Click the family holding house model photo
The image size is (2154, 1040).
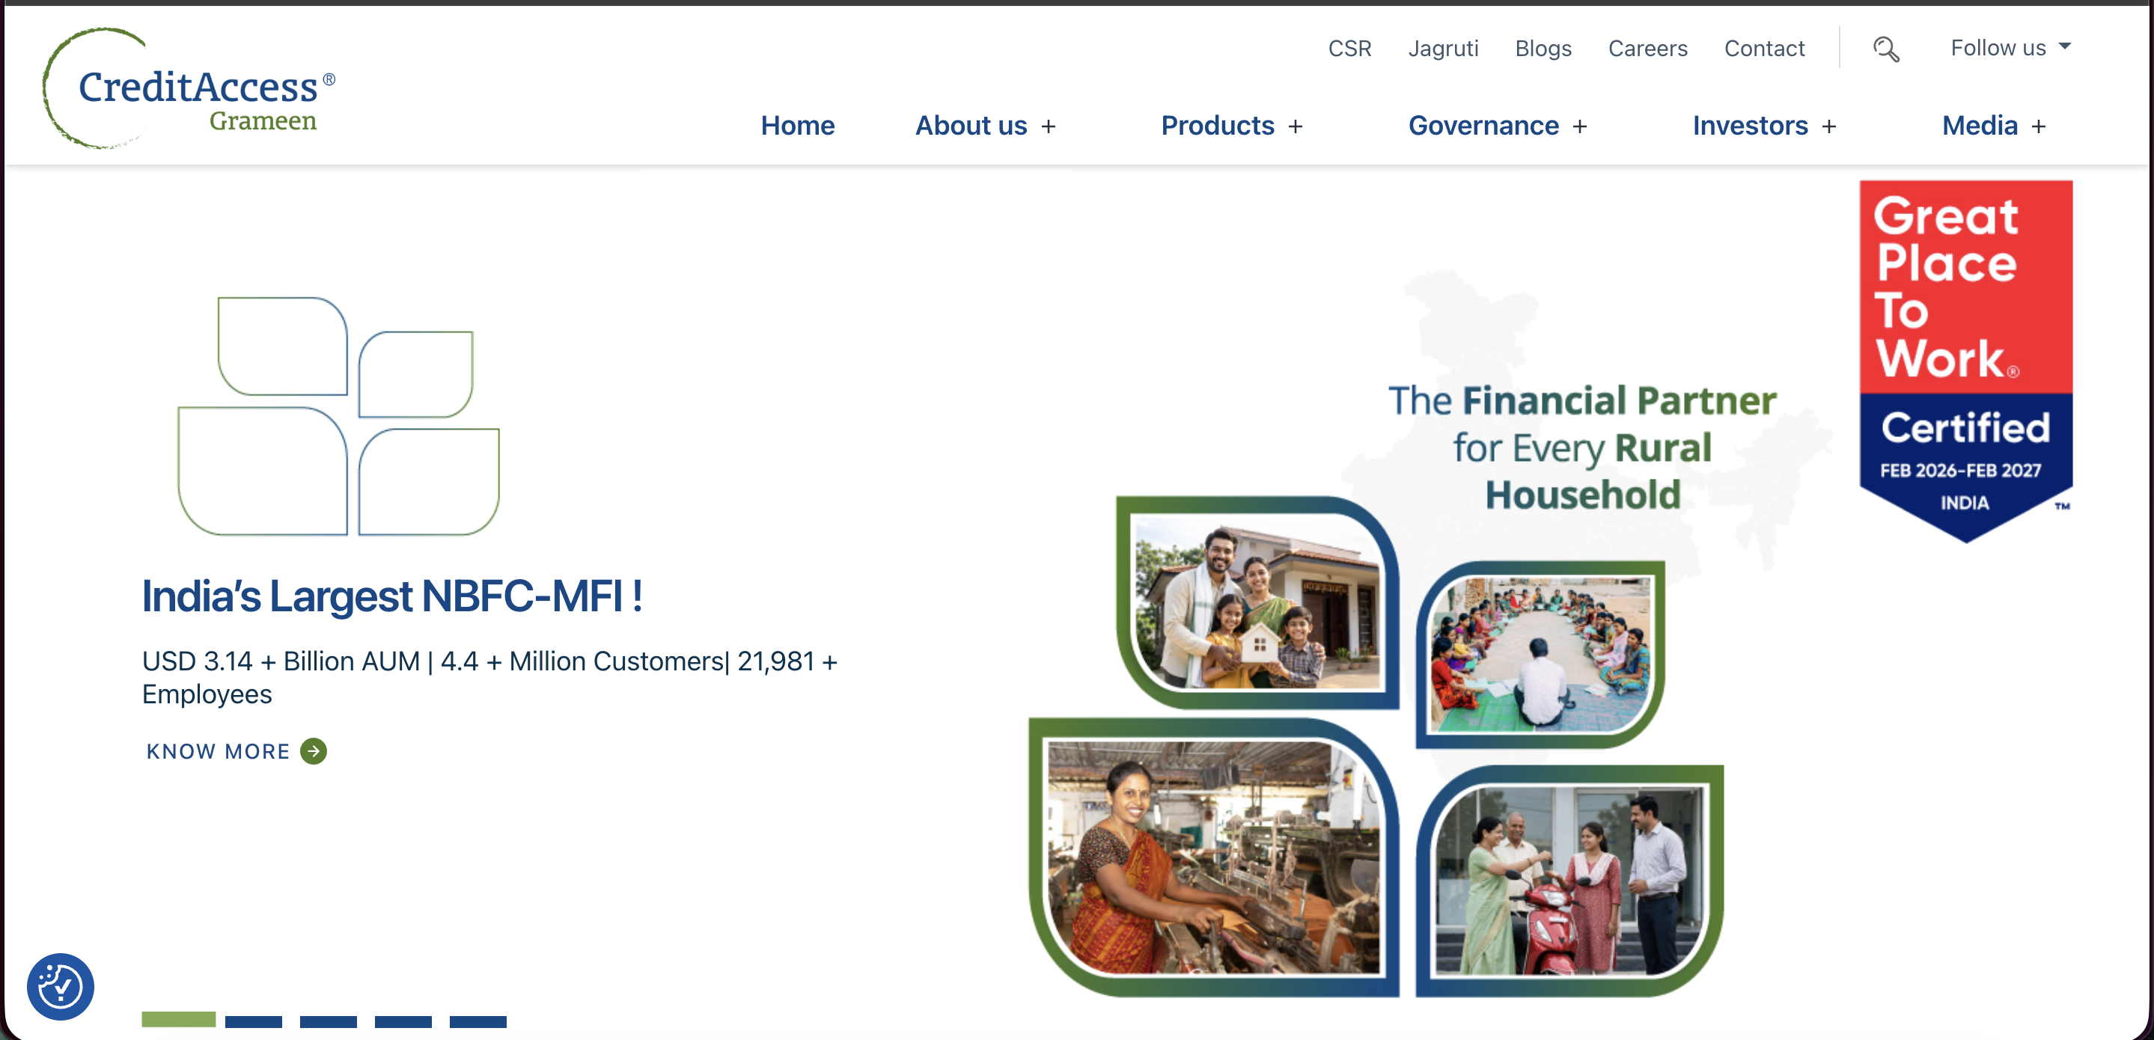click(x=1257, y=602)
